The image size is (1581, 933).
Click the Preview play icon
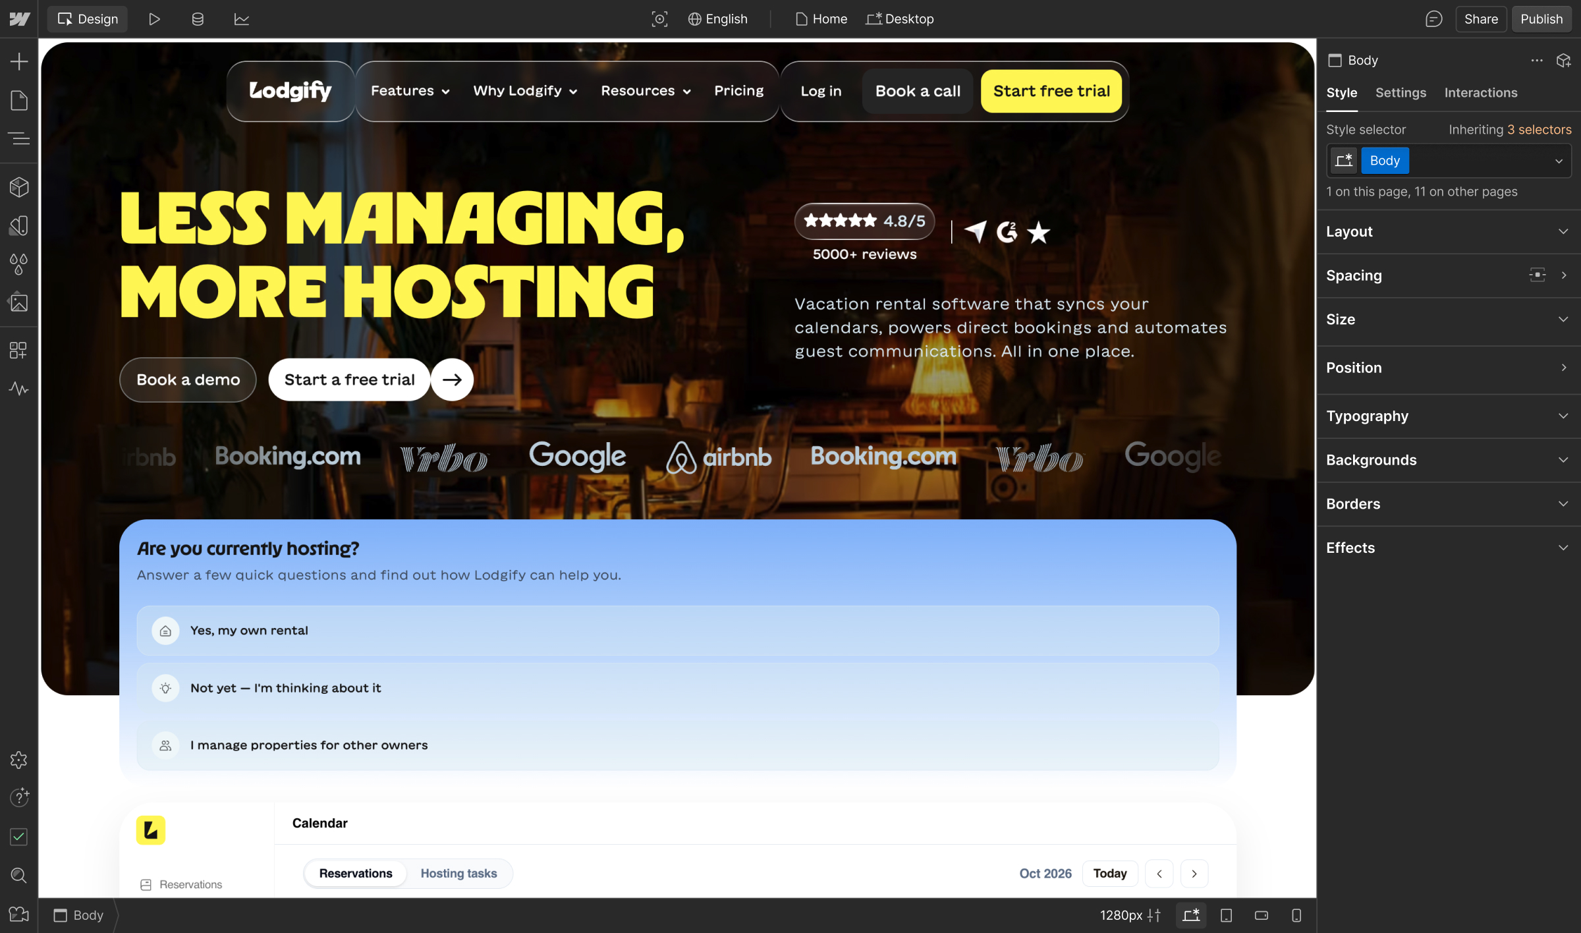154,19
